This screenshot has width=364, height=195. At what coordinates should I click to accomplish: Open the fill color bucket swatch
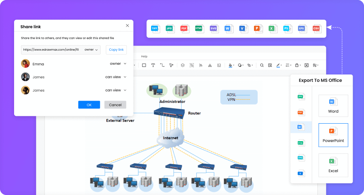(231, 66)
